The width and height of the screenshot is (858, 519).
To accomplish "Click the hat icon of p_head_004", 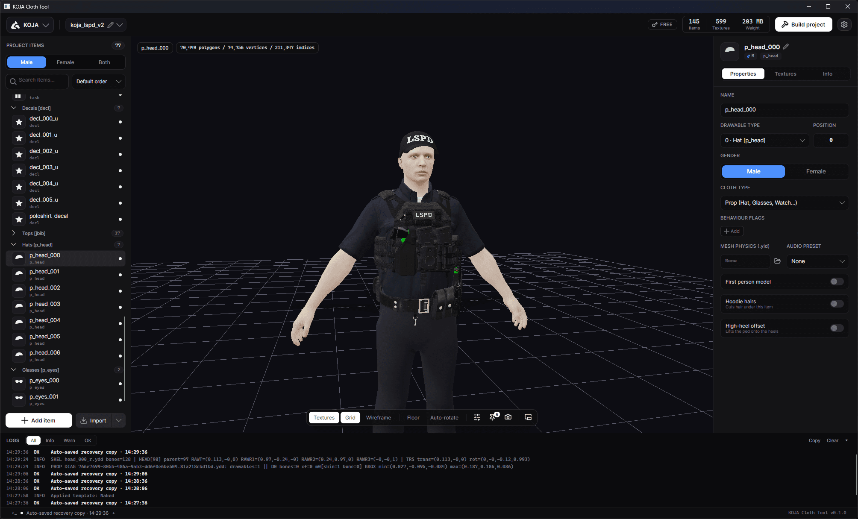I will 19,323.
